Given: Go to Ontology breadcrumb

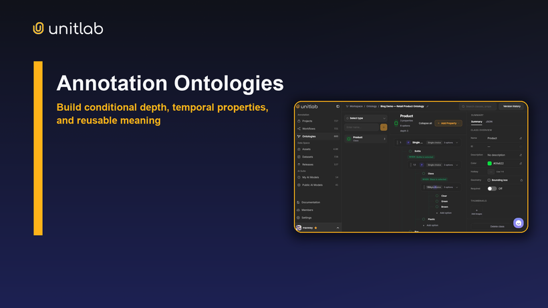Looking at the screenshot, I should pyautogui.click(x=372, y=106).
